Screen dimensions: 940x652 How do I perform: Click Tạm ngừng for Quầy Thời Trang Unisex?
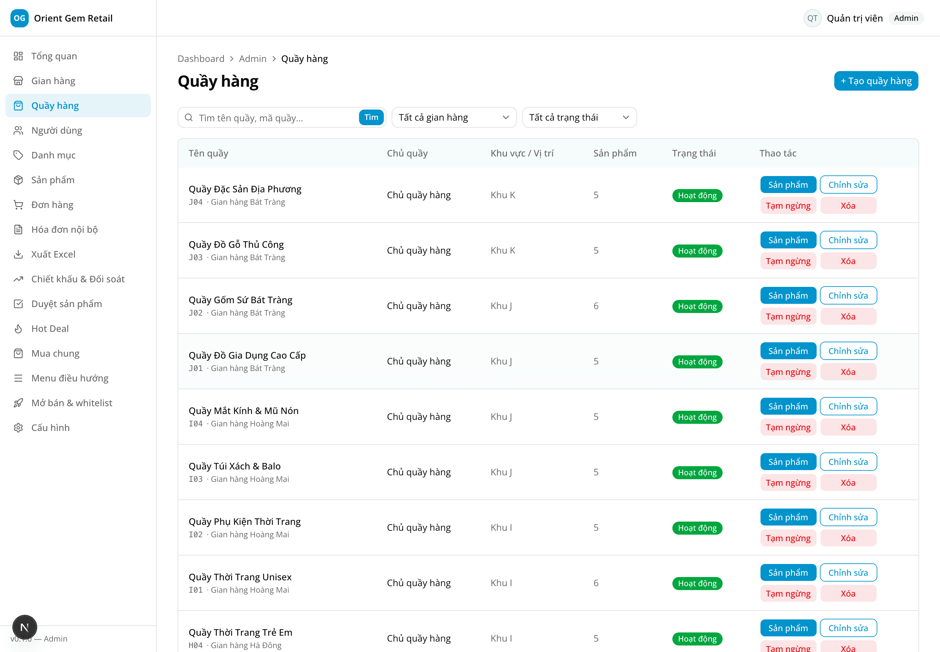point(788,594)
